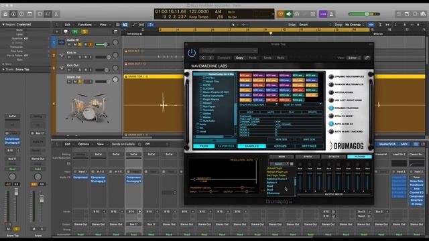Mute the Audio 19 track
Viewport: 429px width, 241px height.
(75, 44)
